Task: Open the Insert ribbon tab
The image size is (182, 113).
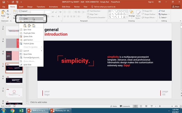Action: [x=21, y=7]
